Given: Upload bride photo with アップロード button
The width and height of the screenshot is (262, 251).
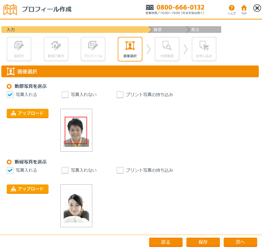Looking at the screenshot, I should coord(28,189).
